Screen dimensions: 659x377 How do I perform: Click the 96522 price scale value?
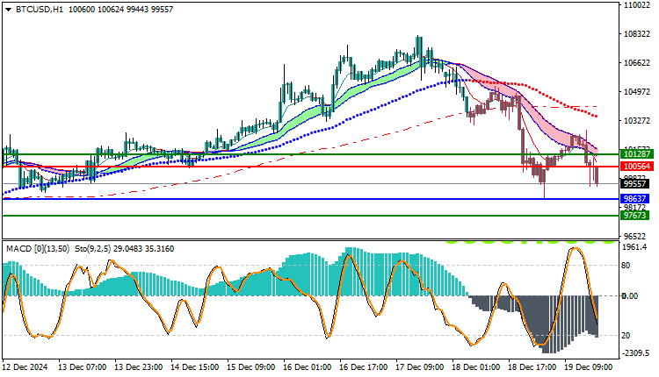pyautogui.click(x=634, y=237)
